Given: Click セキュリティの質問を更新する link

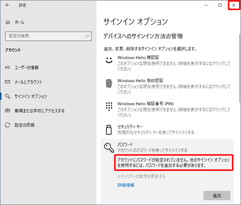Looking at the screenshot, I should click(x=141, y=177).
